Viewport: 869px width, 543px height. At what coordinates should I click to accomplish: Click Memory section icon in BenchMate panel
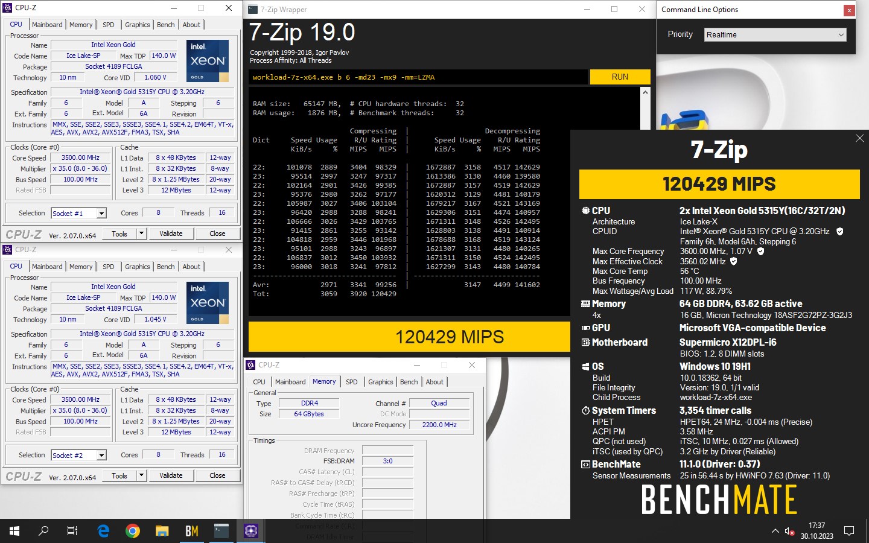tap(585, 304)
